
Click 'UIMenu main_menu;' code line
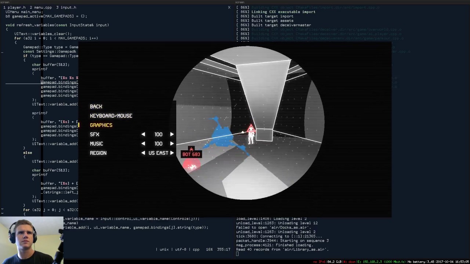click(x=24, y=12)
